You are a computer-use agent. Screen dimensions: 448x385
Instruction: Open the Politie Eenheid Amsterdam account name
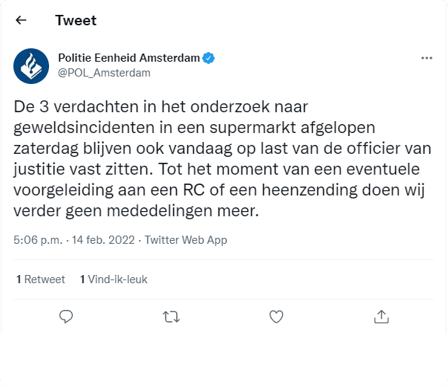(129, 58)
